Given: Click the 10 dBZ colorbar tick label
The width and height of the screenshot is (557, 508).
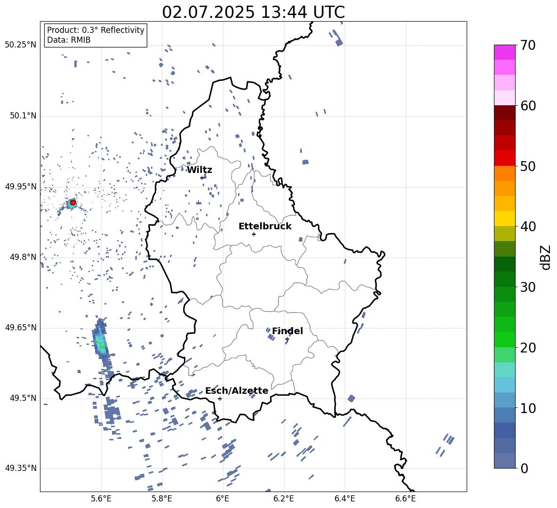Looking at the screenshot, I should [x=528, y=408].
